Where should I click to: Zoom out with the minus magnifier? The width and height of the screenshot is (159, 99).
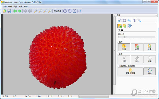40,11
